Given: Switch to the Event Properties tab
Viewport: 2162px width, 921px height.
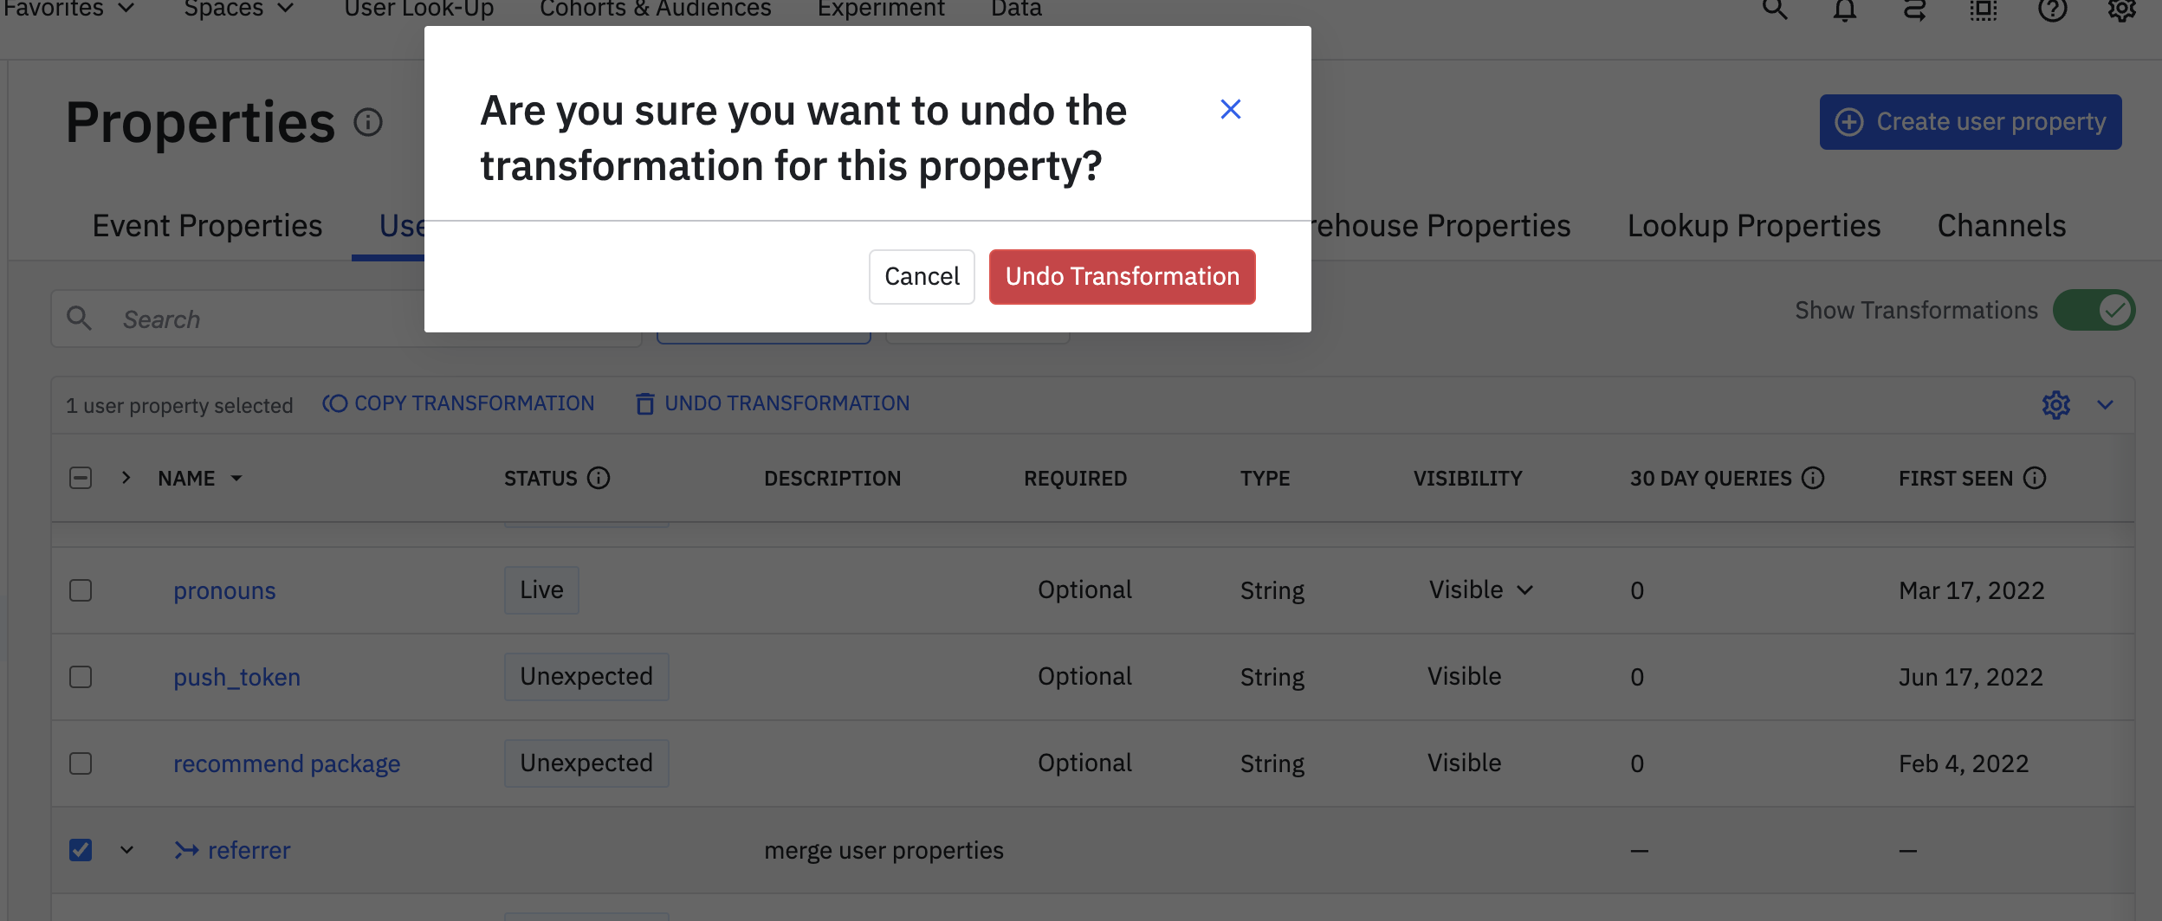Looking at the screenshot, I should 207,226.
